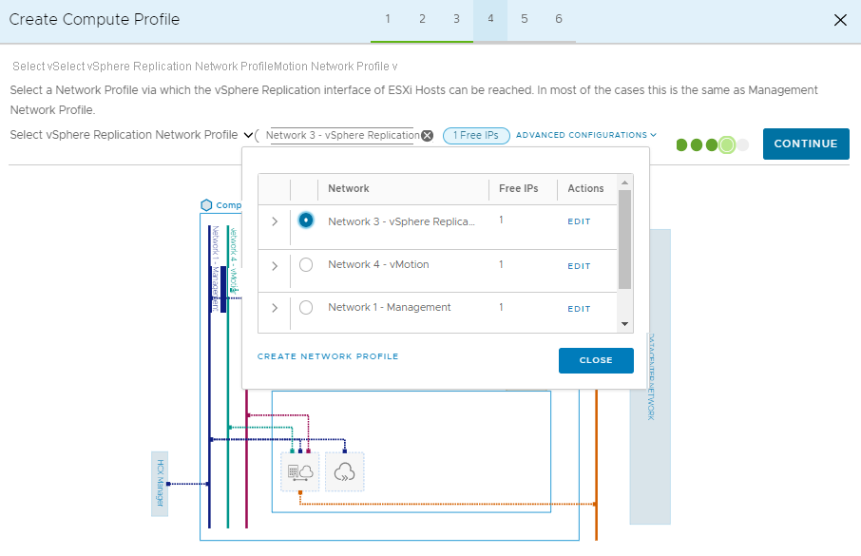Click Create Network Profile link
Image resolution: width=861 pixels, height=556 pixels.
point(328,356)
